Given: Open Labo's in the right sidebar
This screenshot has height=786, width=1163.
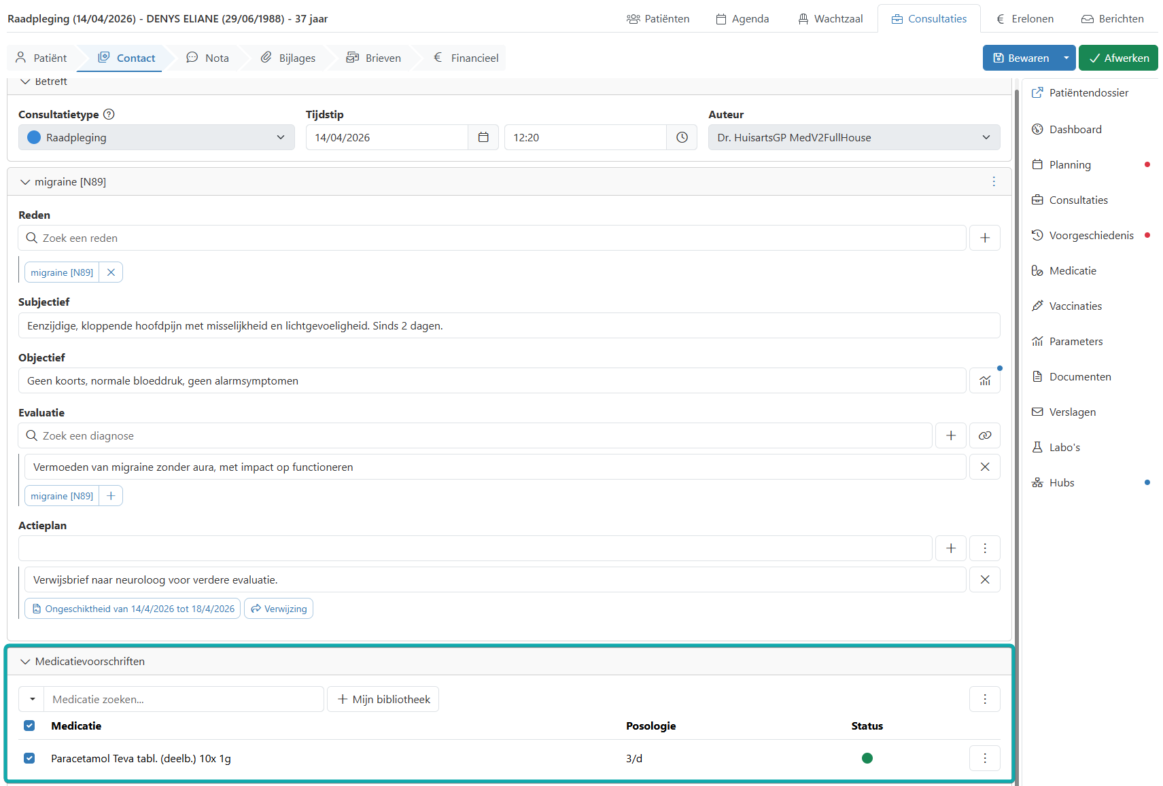Looking at the screenshot, I should [1064, 448].
